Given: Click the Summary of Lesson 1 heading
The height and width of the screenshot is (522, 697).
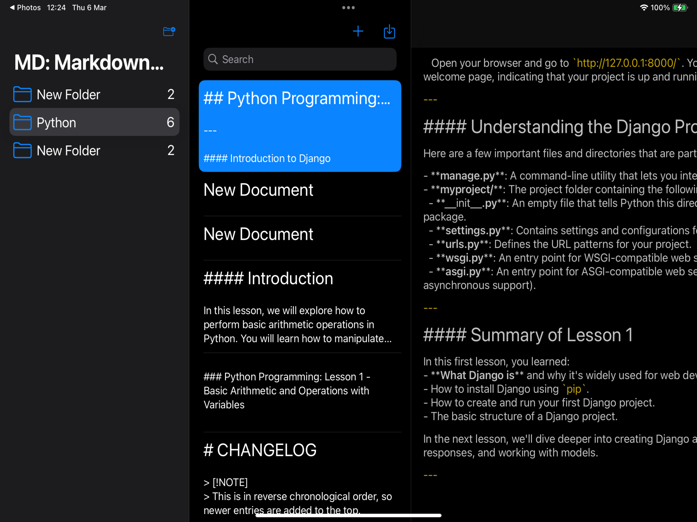Looking at the screenshot, I should (528, 335).
